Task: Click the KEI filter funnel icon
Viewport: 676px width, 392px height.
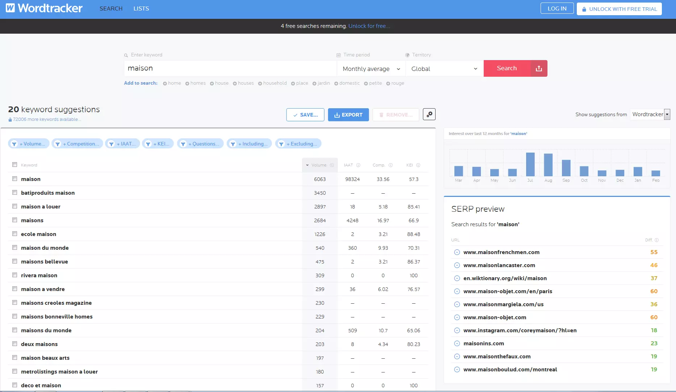Action: pos(148,144)
